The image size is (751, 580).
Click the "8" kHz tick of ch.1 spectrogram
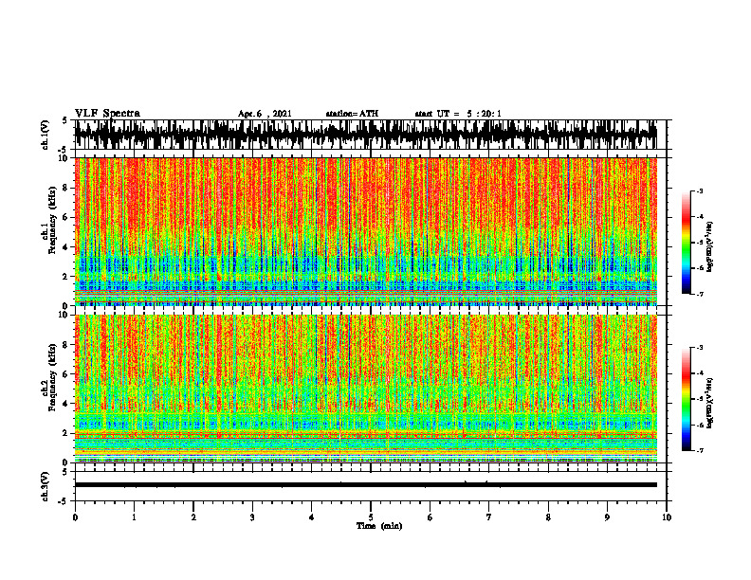pyautogui.click(x=66, y=188)
